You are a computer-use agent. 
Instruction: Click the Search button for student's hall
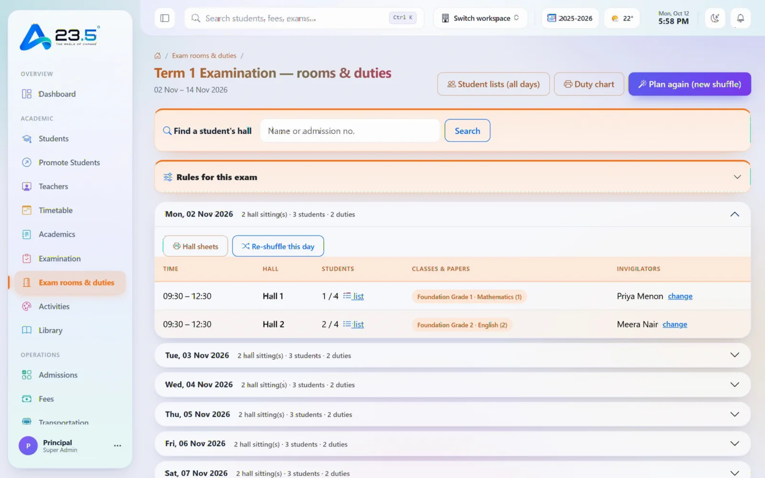(x=467, y=130)
